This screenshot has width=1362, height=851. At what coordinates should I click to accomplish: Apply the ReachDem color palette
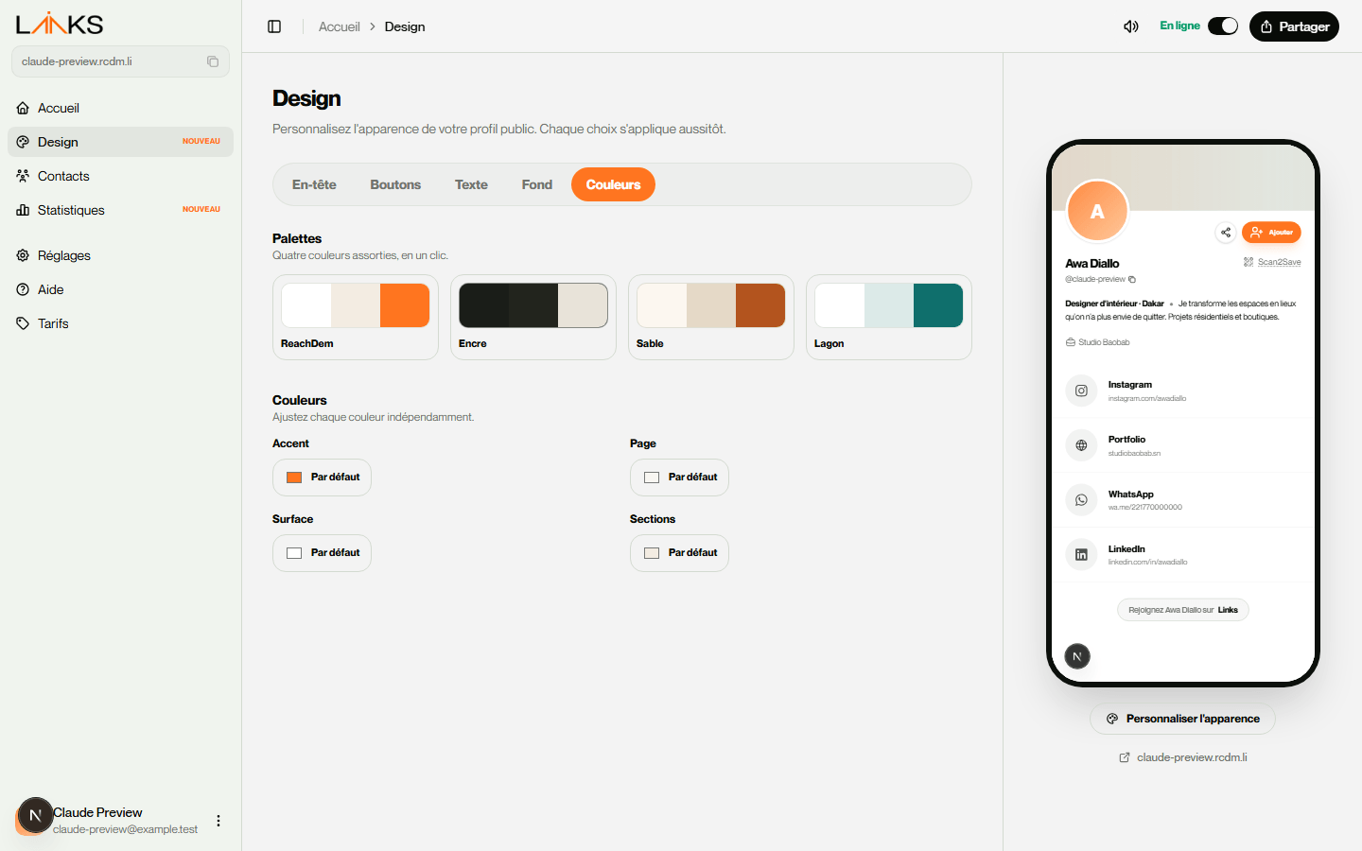pyautogui.click(x=356, y=317)
